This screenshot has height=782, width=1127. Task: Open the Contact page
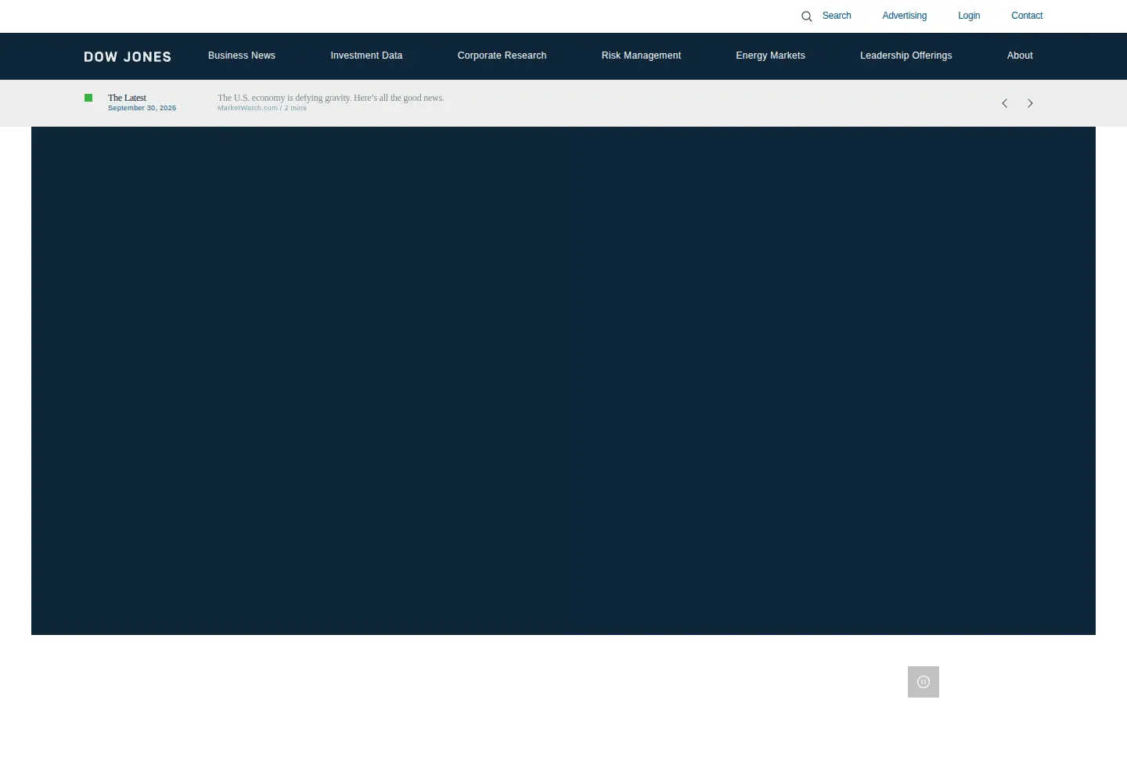(x=1027, y=16)
